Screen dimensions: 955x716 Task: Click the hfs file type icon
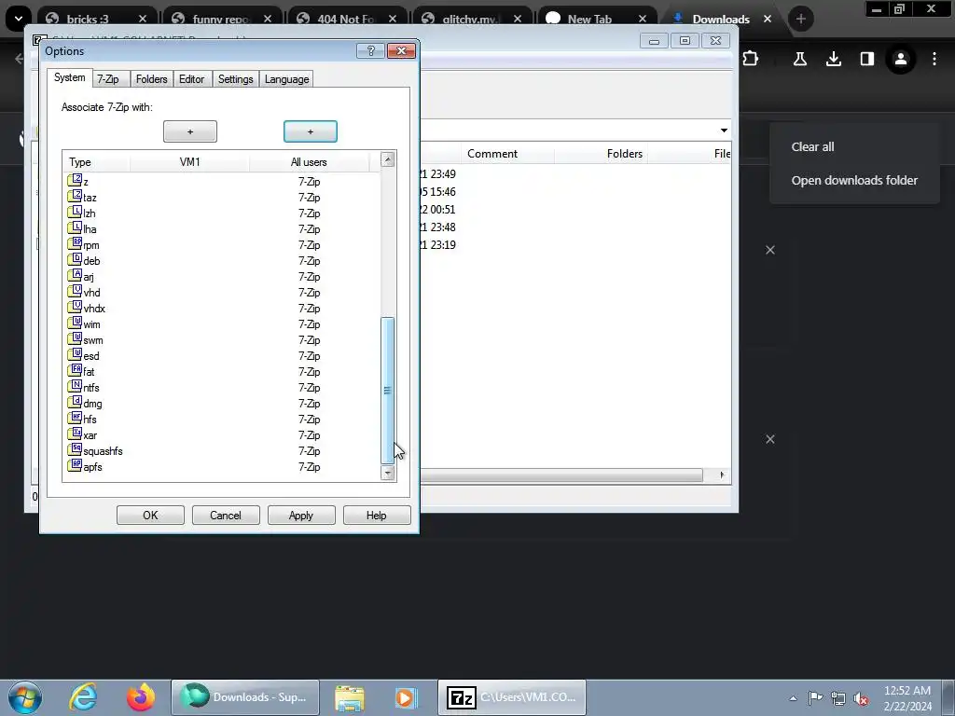click(x=75, y=419)
